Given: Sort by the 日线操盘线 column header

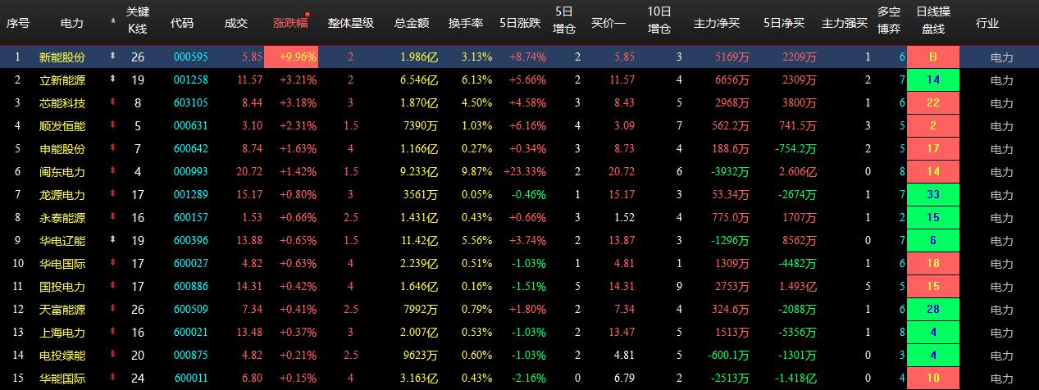Looking at the screenshot, I should [x=933, y=20].
